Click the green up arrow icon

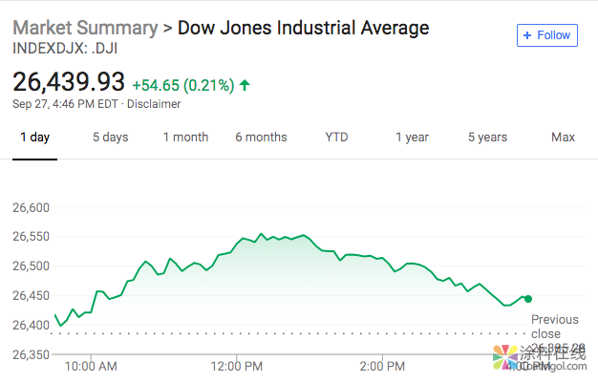point(245,85)
